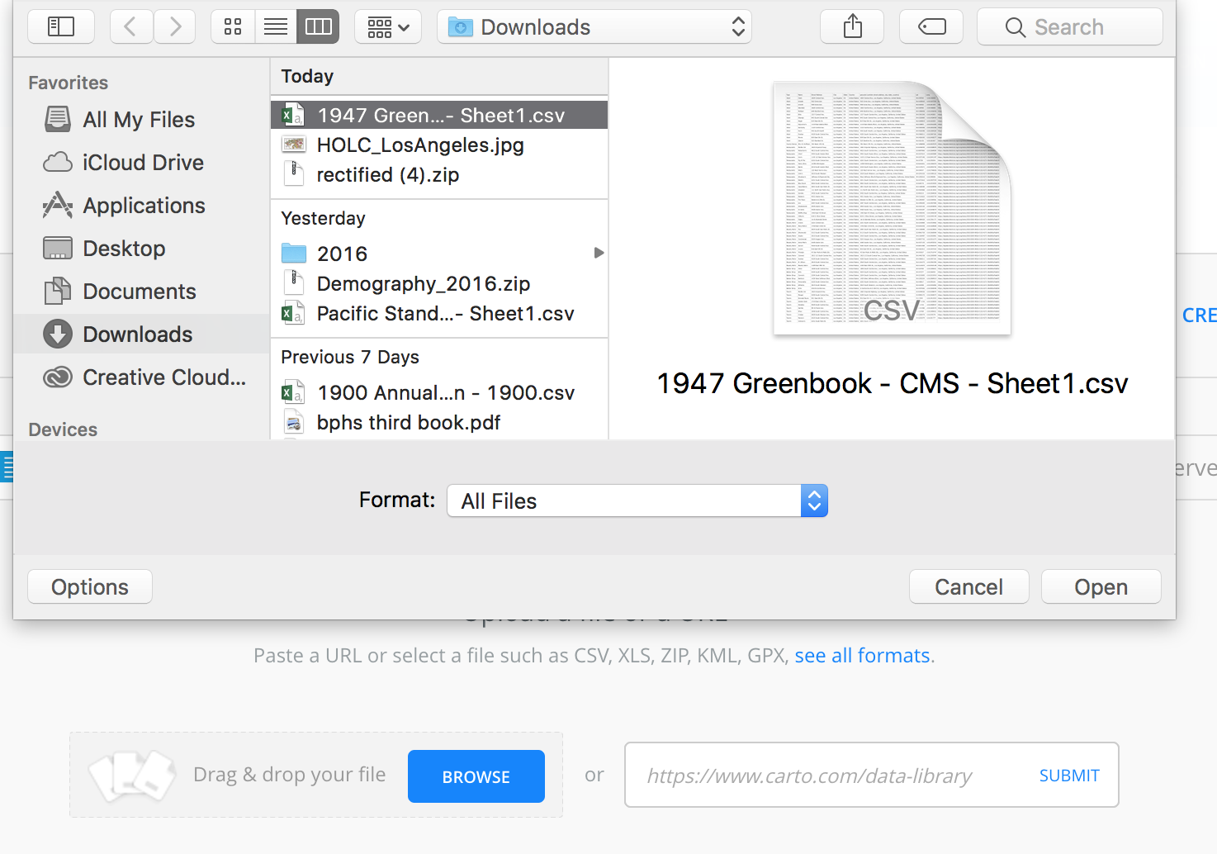Screen dimensions: 1217x854
Task: Open Documents in sidebar
Action: coord(141,292)
